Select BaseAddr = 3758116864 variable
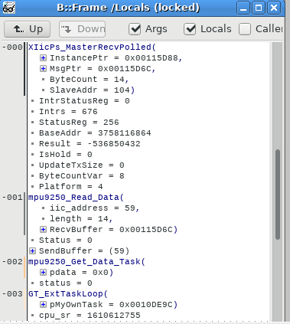The width and height of the screenshot is (290, 324). click(95, 133)
